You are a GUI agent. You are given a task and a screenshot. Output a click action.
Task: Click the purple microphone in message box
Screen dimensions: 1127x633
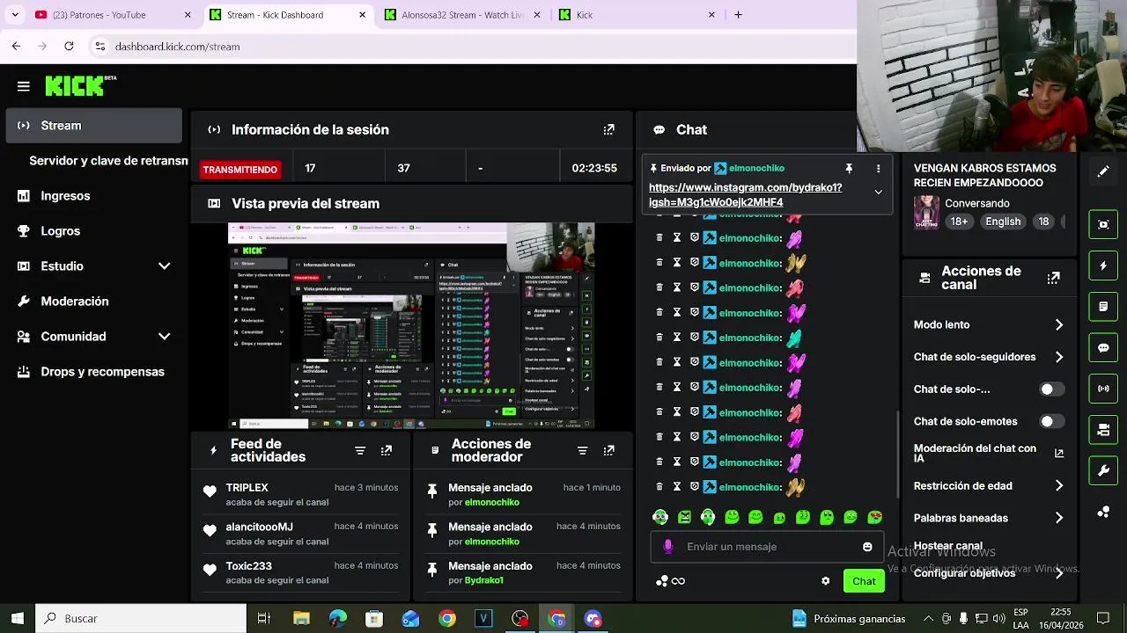click(667, 547)
